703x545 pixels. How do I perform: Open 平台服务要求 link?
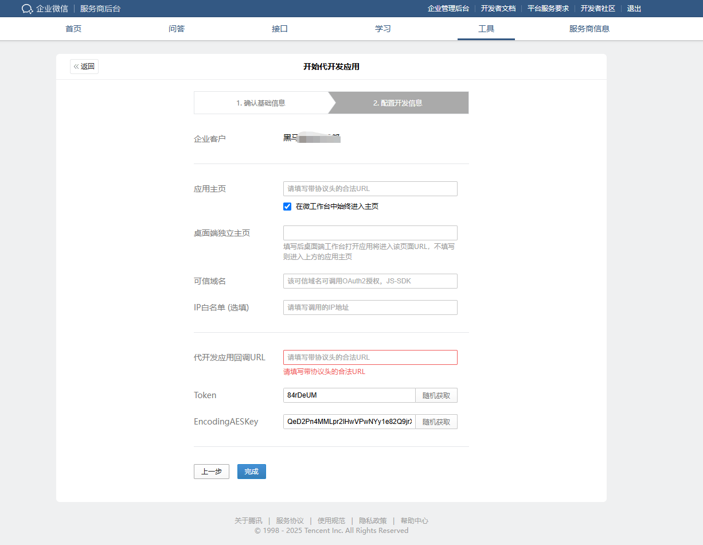(x=548, y=9)
